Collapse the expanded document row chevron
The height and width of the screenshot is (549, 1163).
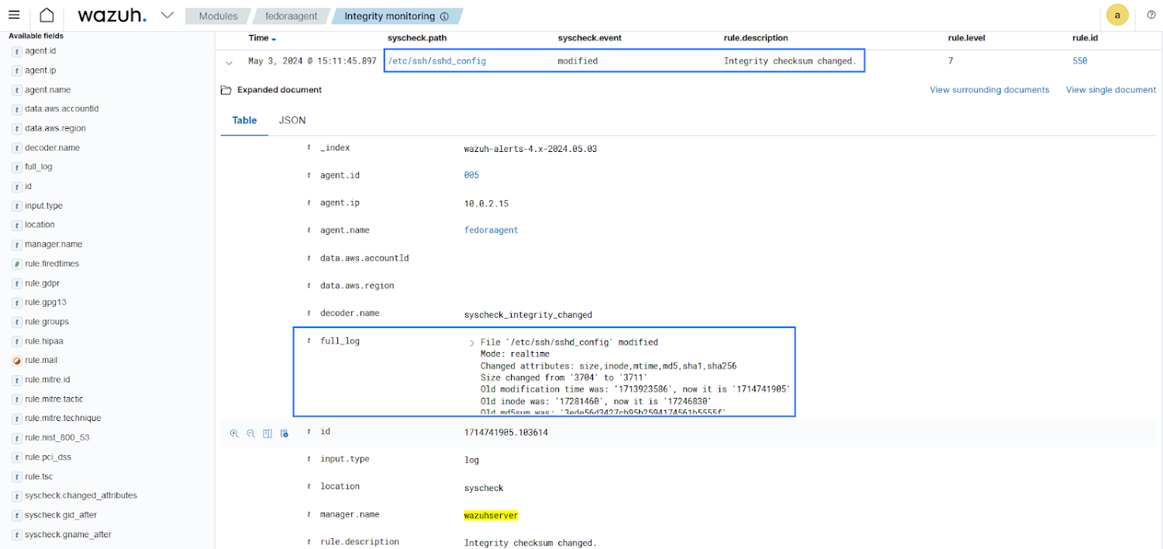(229, 62)
